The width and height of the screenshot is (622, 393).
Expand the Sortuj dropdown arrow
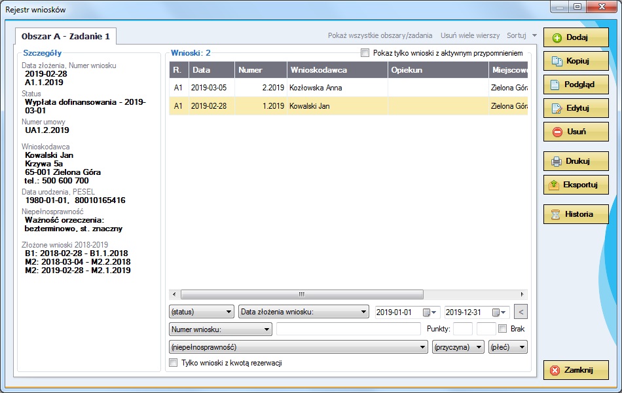534,35
